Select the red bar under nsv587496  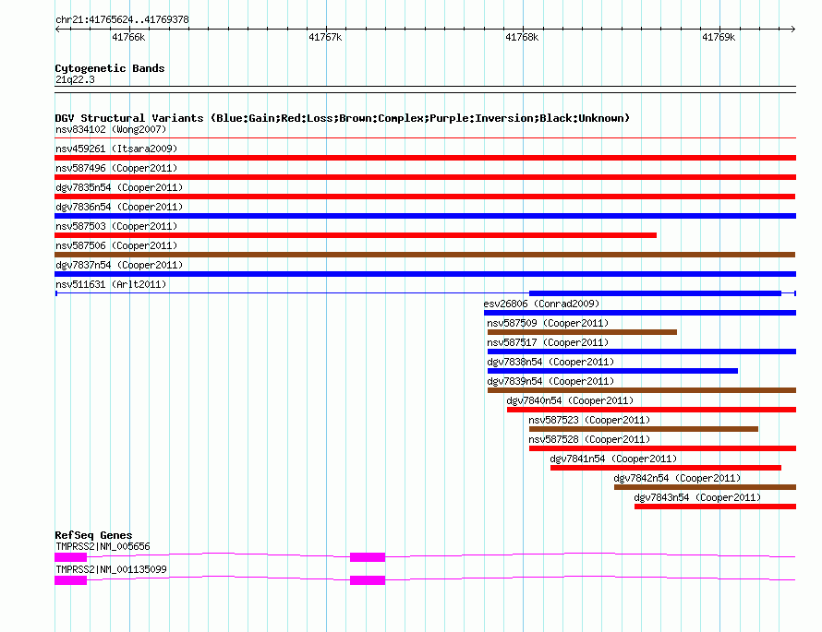[425, 177]
